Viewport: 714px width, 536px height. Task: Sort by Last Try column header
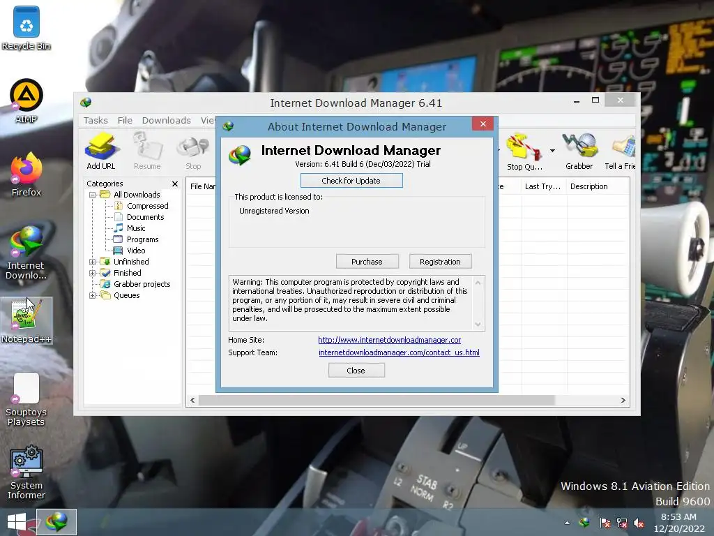point(542,186)
